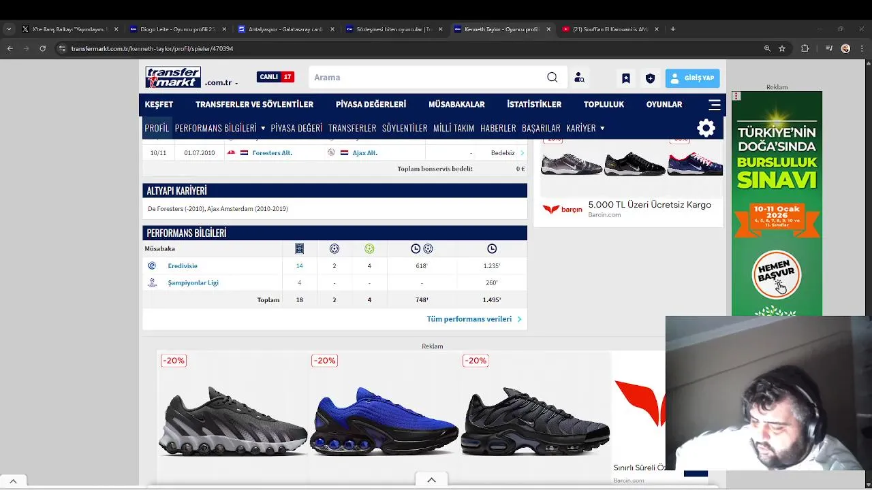Reload the page
This screenshot has width=872, height=490.
(42, 48)
